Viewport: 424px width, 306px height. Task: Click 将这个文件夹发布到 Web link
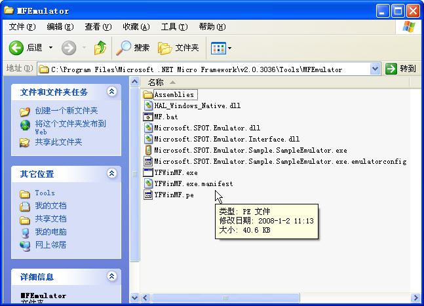coord(71,127)
